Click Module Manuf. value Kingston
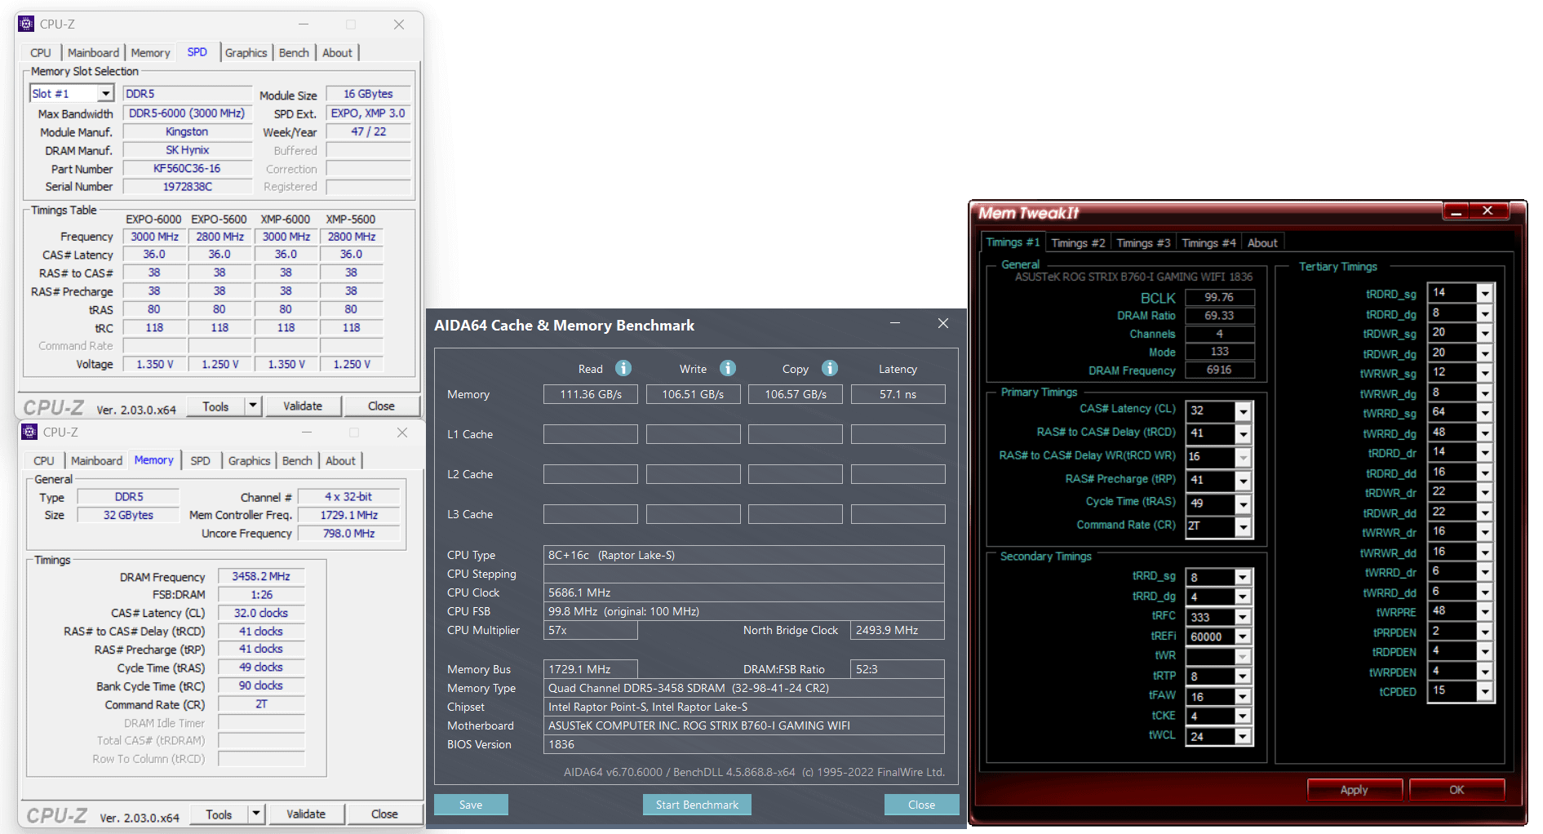The width and height of the screenshot is (1543, 834). pyautogui.click(x=187, y=131)
